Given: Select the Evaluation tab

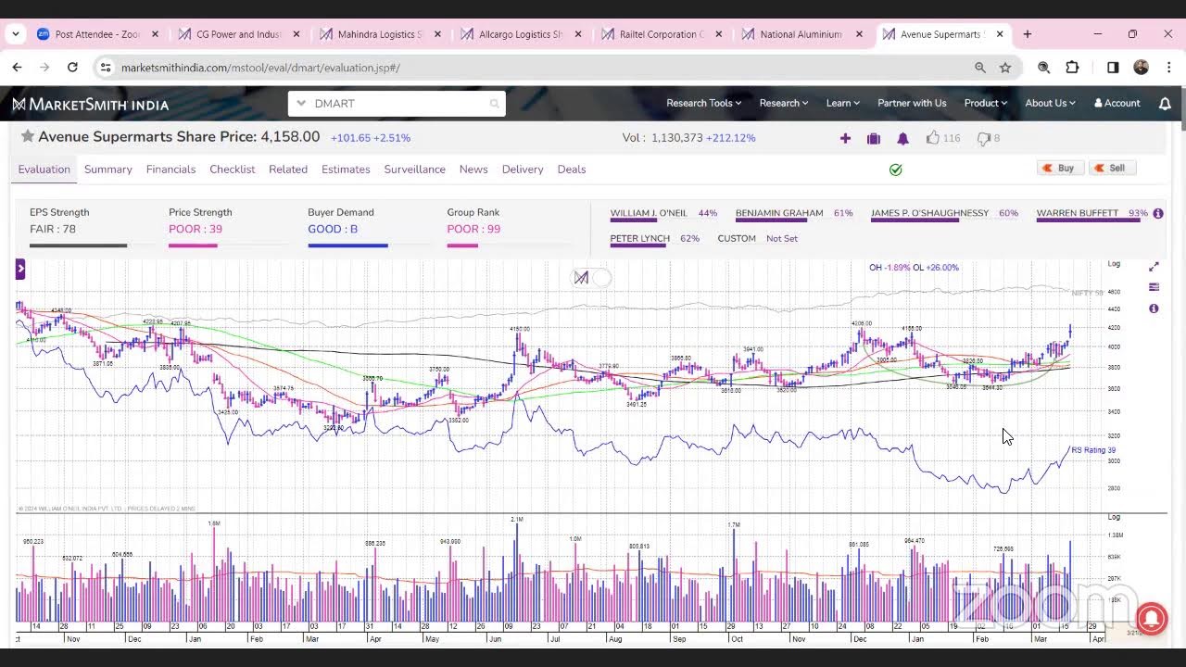Looking at the screenshot, I should click(x=44, y=170).
